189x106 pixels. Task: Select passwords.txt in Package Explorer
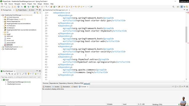pyautogui.click(x=11, y=43)
